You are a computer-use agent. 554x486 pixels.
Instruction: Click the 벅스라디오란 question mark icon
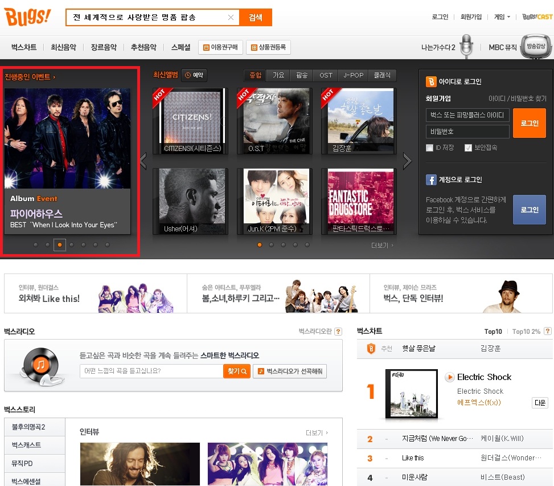coord(338,332)
